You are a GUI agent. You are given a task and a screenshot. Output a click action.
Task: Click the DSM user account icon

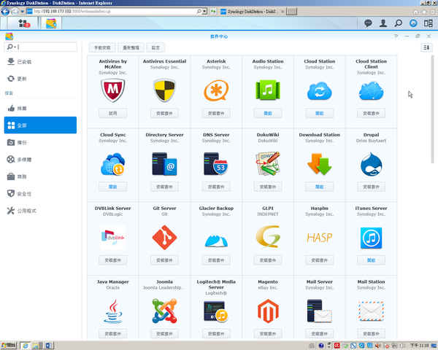384,23
